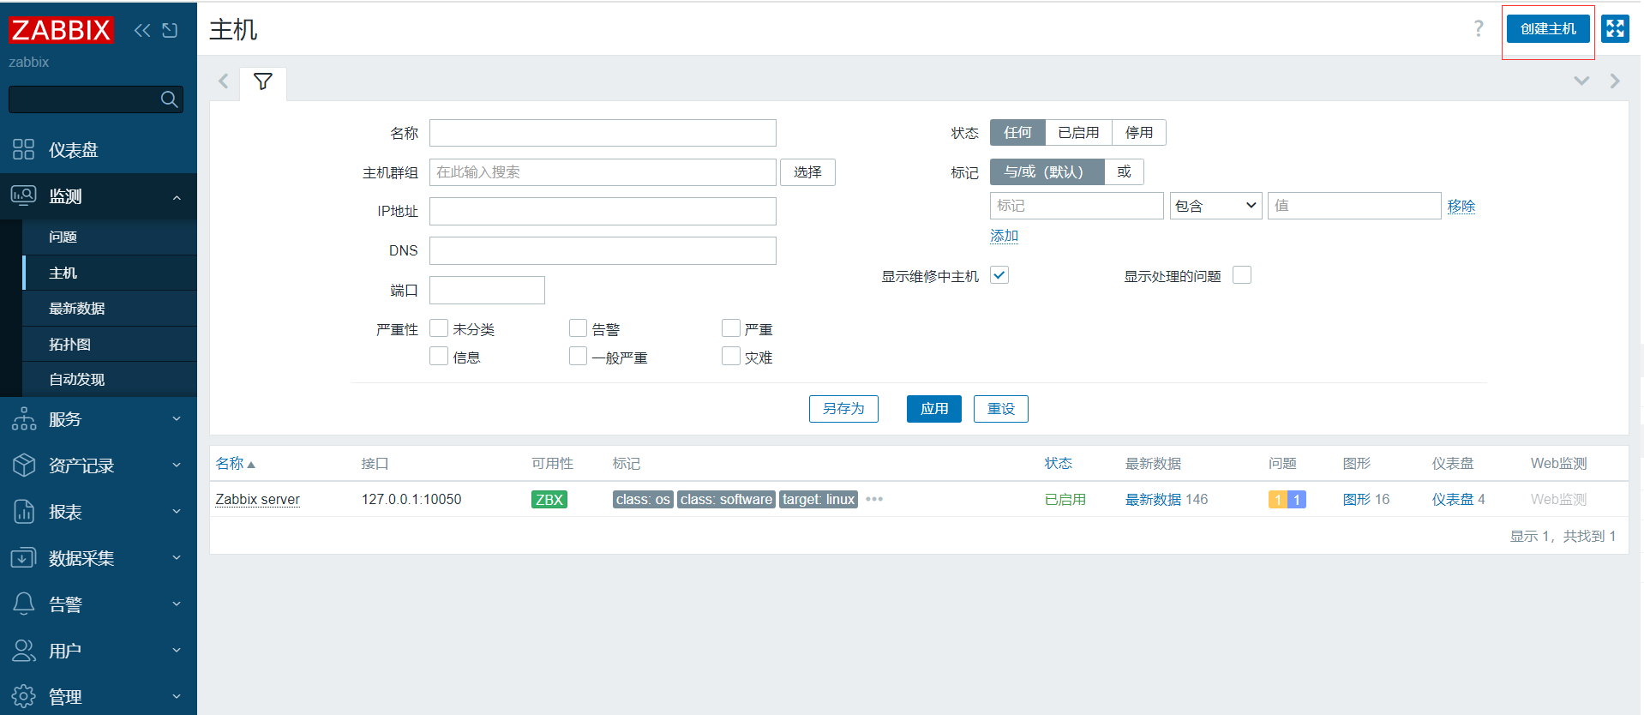This screenshot has width=1644, height=715.
Task: Toggle 显示维修中主机 checkbox
Action: point(999,275)
